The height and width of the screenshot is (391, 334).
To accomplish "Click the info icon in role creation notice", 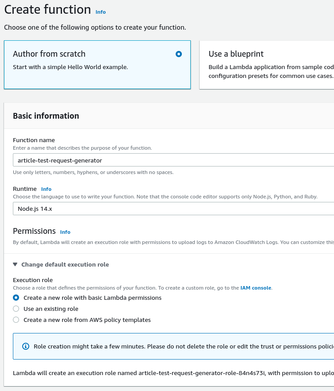I will pyautogui.click(x=26, y=346).
